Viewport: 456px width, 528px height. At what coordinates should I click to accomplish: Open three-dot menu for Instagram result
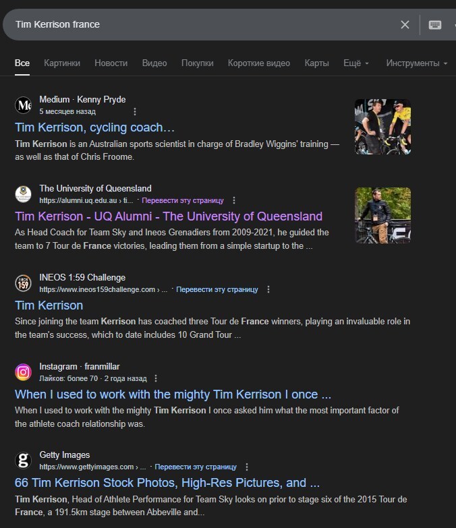click(156, 378)
